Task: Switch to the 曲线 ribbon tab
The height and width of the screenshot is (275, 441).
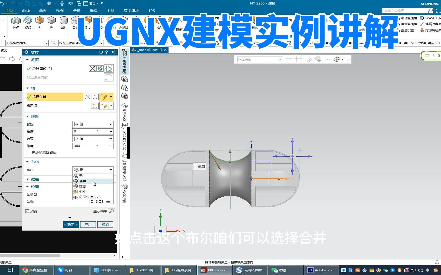Action: (26, 11)
